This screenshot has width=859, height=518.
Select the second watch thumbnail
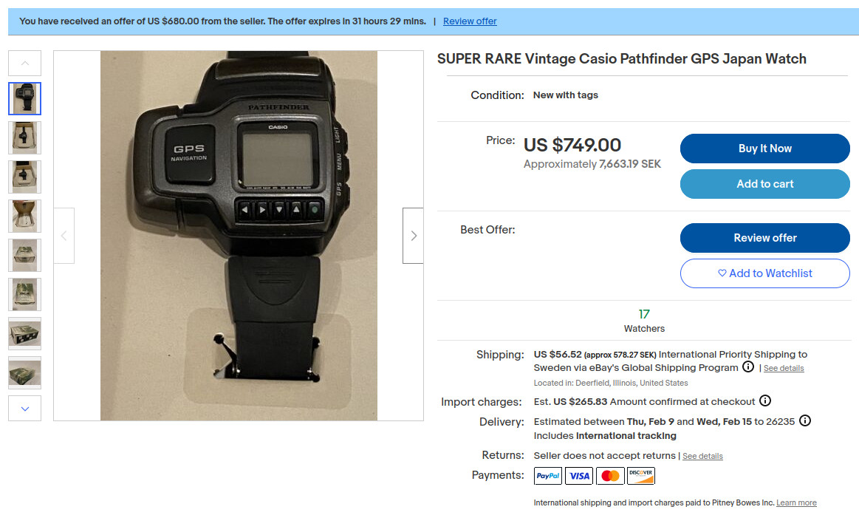pyautogui.click(x=24, y=137)
